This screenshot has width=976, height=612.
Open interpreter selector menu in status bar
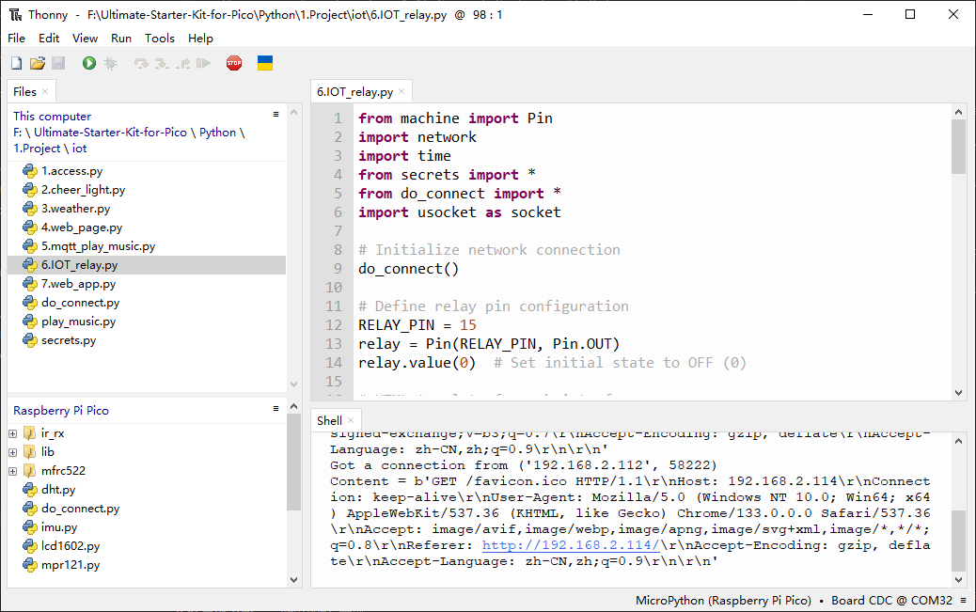964,600
